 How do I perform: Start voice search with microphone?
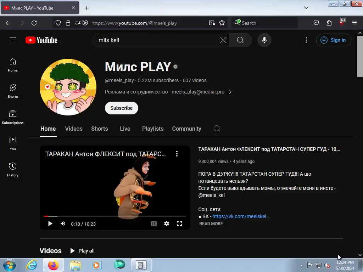(x=264, y=40)
